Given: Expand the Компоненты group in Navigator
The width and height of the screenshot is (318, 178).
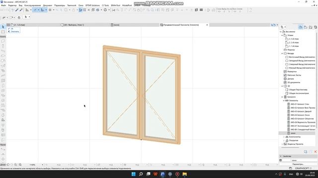Looking at the screenshot, I should point(284,137).
